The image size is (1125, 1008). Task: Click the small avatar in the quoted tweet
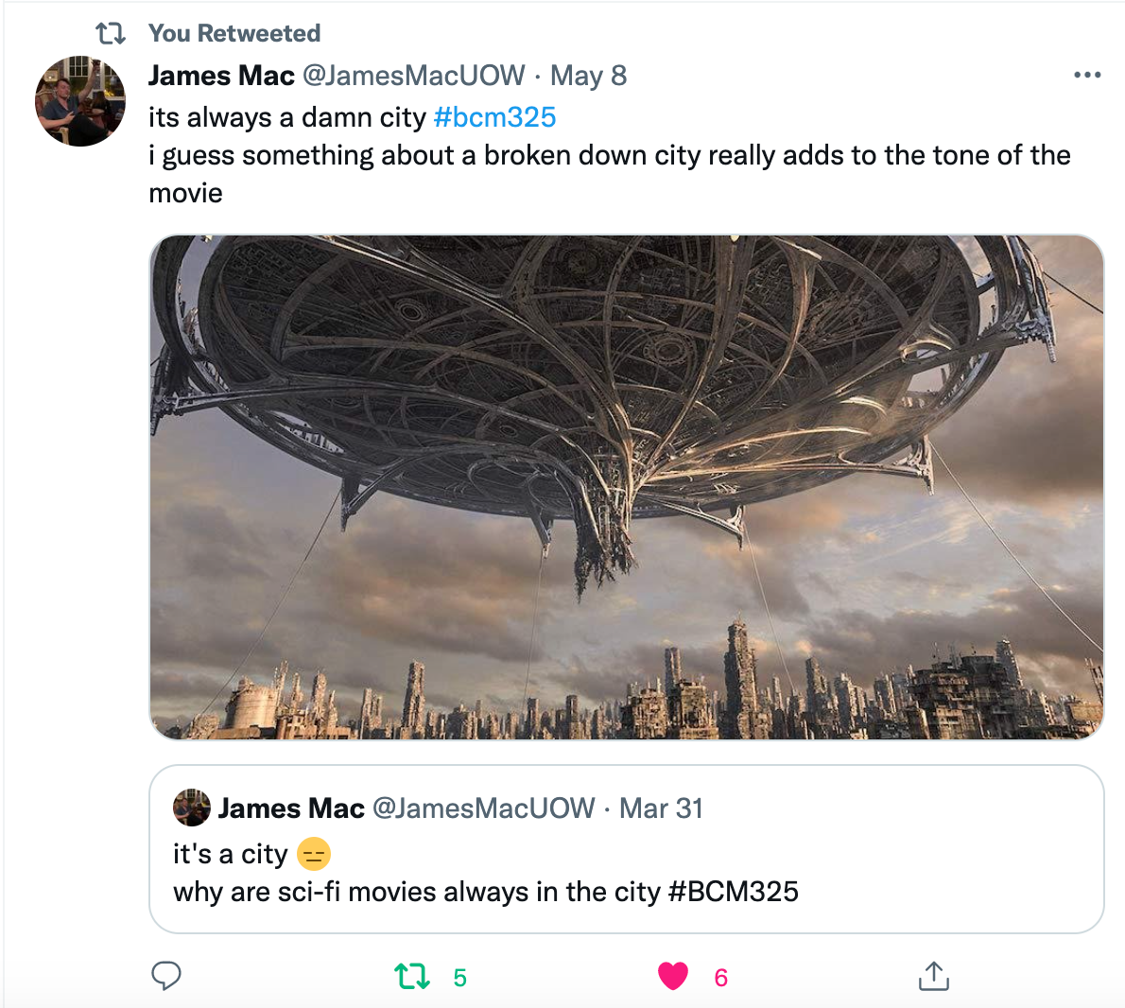pyautogui.click(x=192, y=808)
